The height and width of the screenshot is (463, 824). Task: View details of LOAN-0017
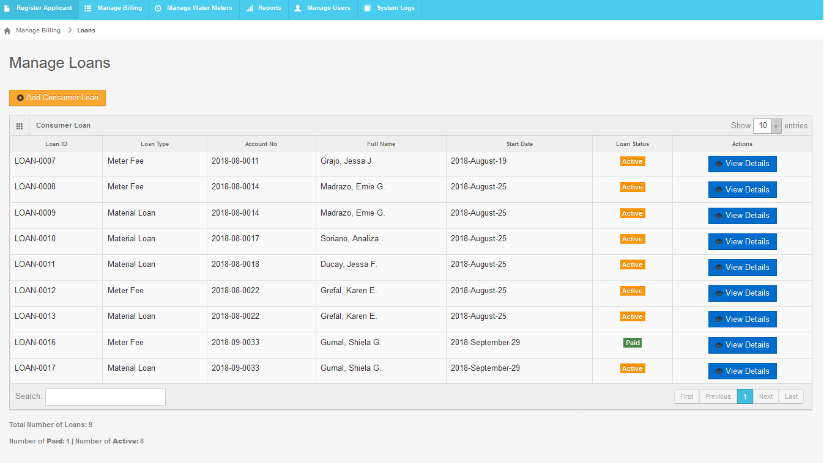pos(742,371)
